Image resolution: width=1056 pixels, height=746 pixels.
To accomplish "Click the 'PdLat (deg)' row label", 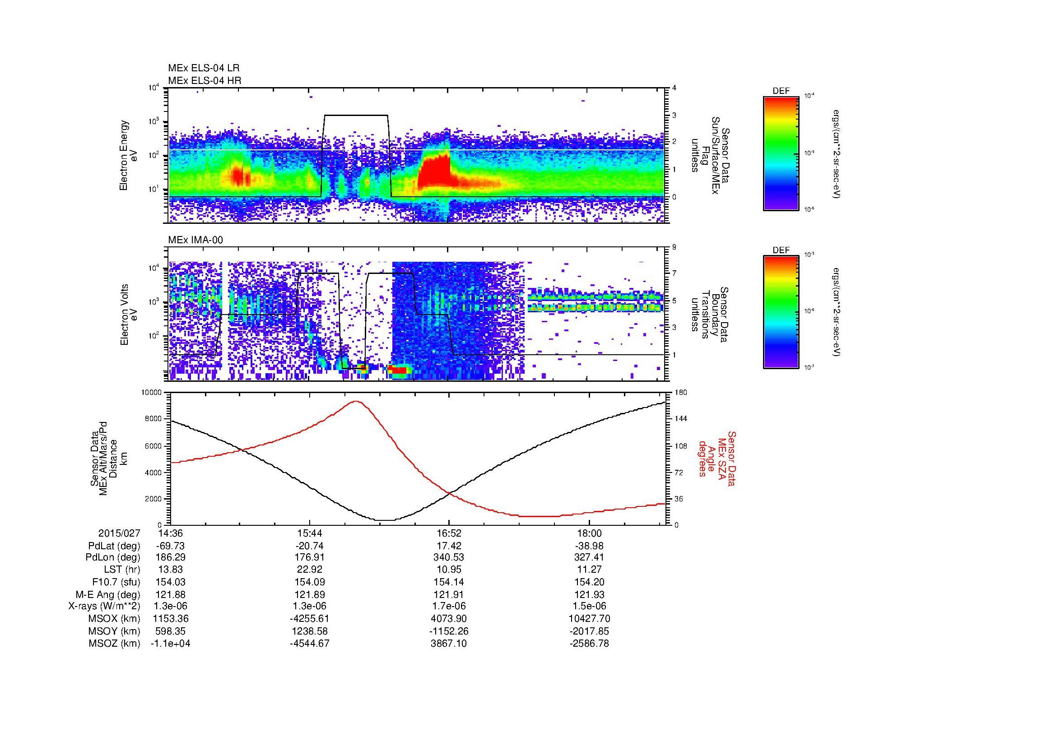I will pos(114,546).
